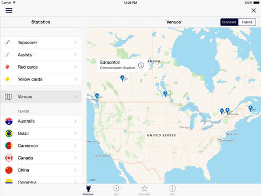This screenshot has height=196, width=261.
Task: Switch map to Hybrid mode
Action: [247, 22]
